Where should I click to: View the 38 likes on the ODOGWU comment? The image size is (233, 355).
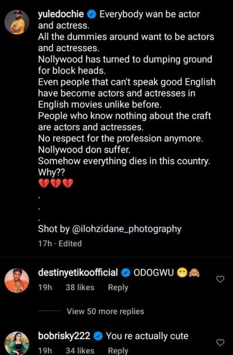80,288
